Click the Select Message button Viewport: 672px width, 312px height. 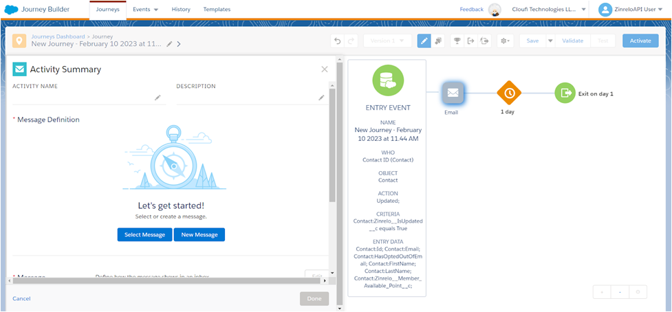click(x=145, y=234)
